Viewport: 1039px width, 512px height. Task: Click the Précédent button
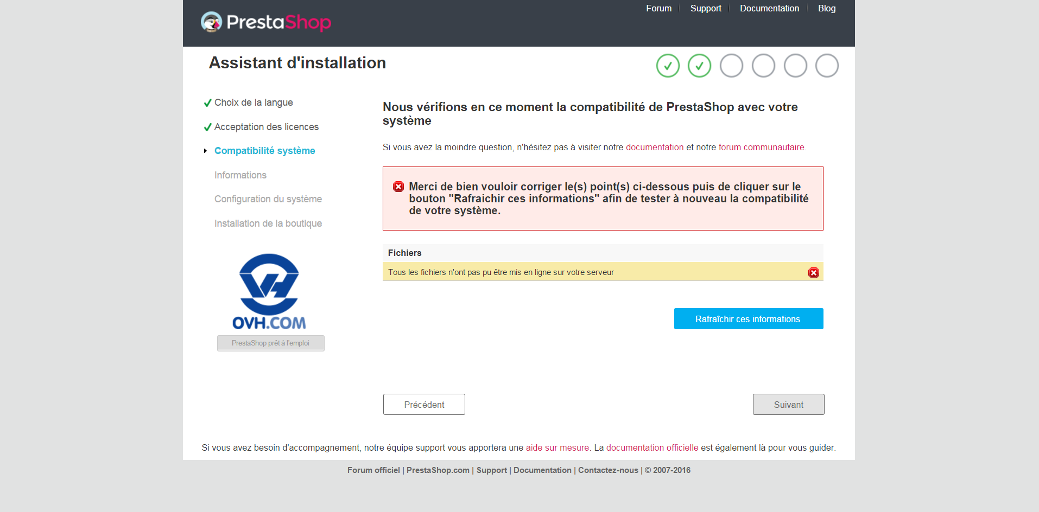[424, 405]
